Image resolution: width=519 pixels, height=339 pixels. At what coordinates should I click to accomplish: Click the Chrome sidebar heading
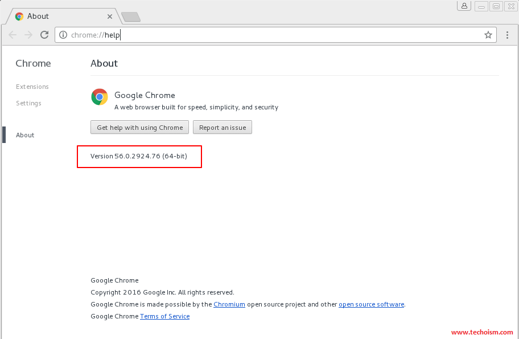(x=34, y=63)
